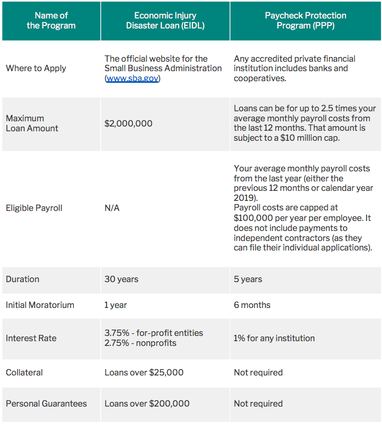Click the 'Collateral' row label
Image resolution: width=382 pixels, height=424 pixels.
(24, 373)
